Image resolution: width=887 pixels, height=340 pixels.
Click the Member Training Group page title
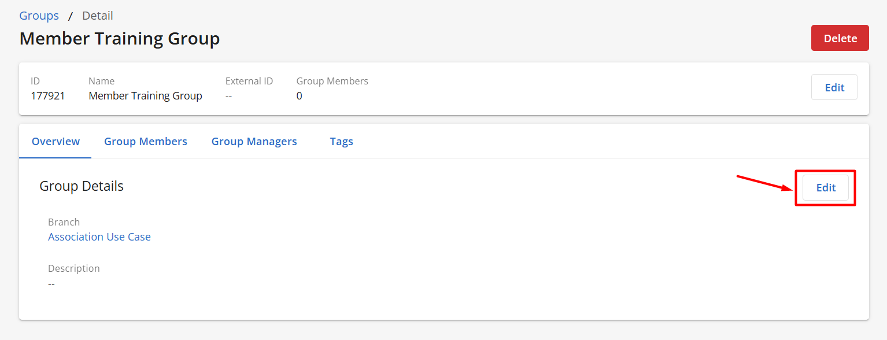coord(119,39)
